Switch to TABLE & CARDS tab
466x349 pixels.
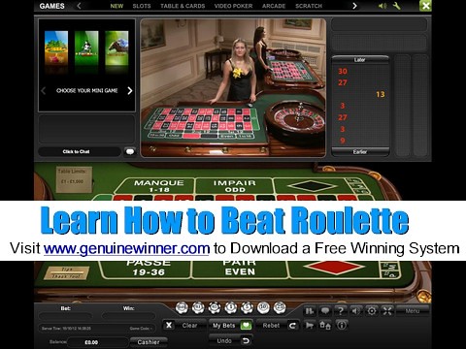[x=183, y=6]
